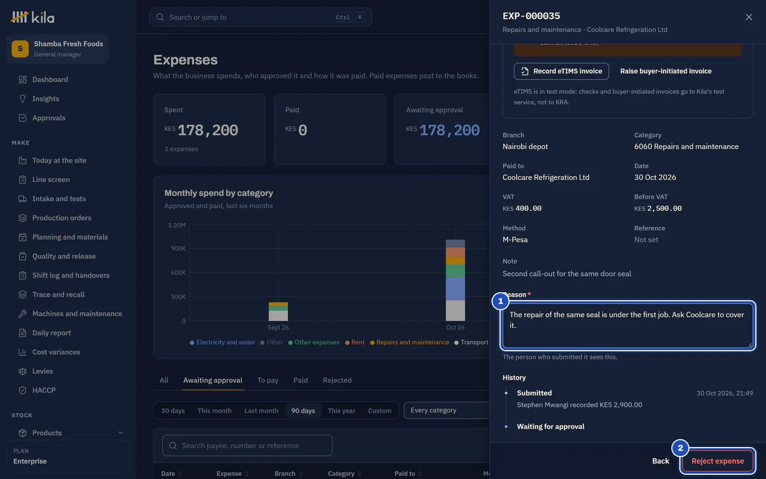
Task: Click the Back button
Action: pyautogui.click(x=661, y=461)
